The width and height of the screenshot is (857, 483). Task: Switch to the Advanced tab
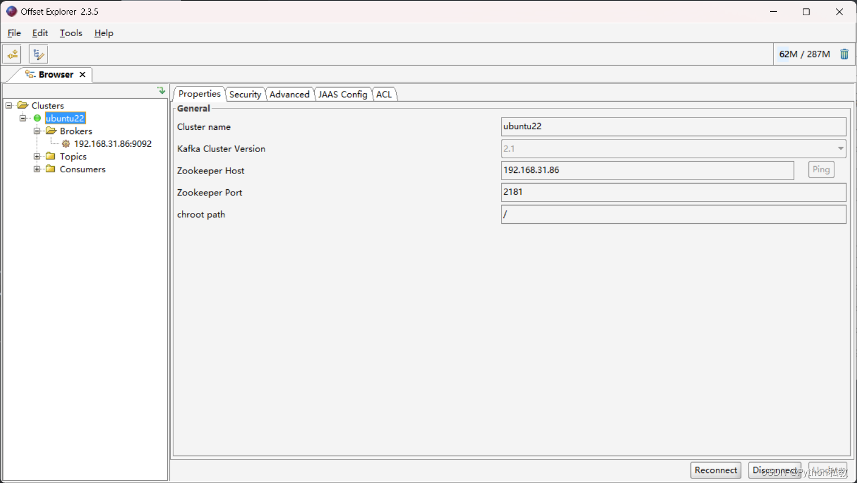click(289, 94)
